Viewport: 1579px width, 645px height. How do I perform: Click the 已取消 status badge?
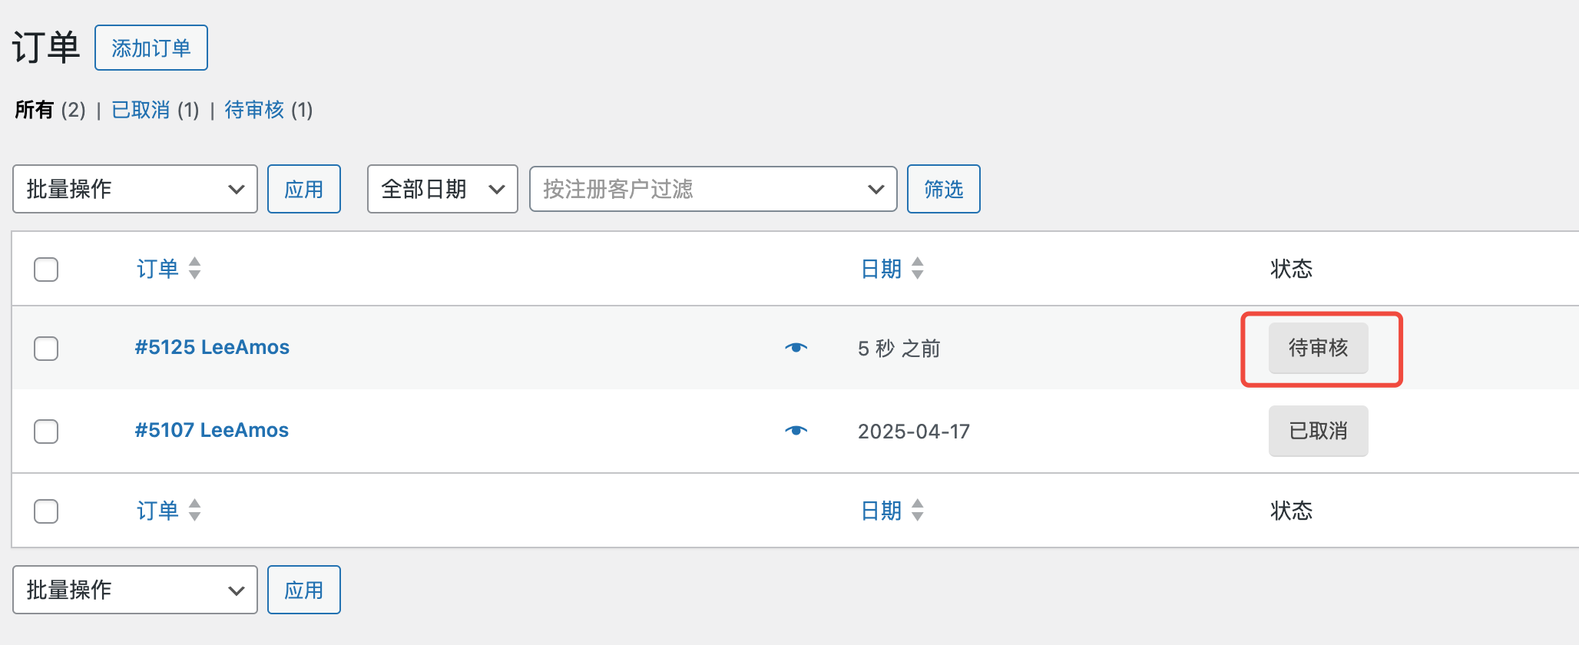click(1318, 431)
